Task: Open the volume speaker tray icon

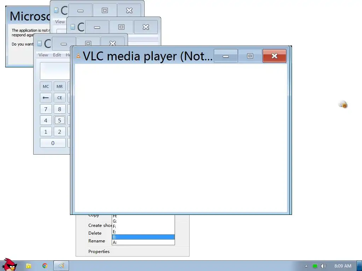Action: [323, 266]
